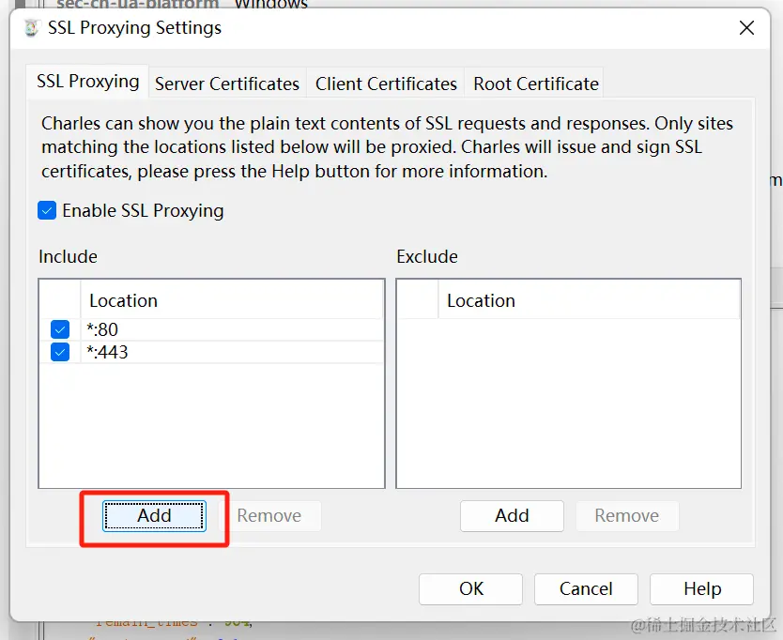Add a new Exclude location
This screenshot has height=640, width=783.
[x=512, y=516]
